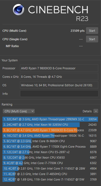The width and height of the screenshot is (101, 186).
Task: Click into the Info input field
Action: 59,94
